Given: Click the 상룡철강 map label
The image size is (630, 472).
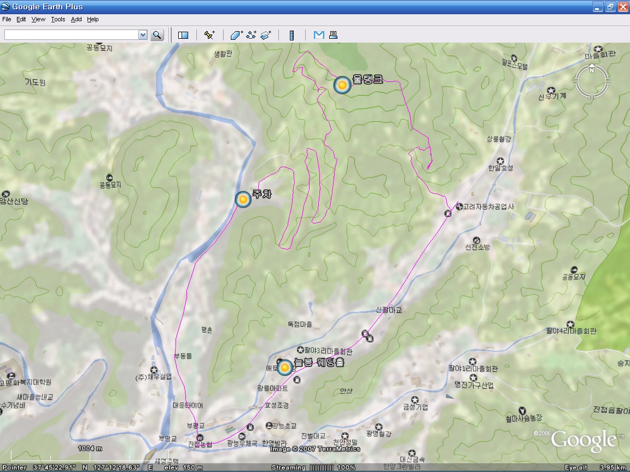Looking at the screenshot, I should click(499, 139).
